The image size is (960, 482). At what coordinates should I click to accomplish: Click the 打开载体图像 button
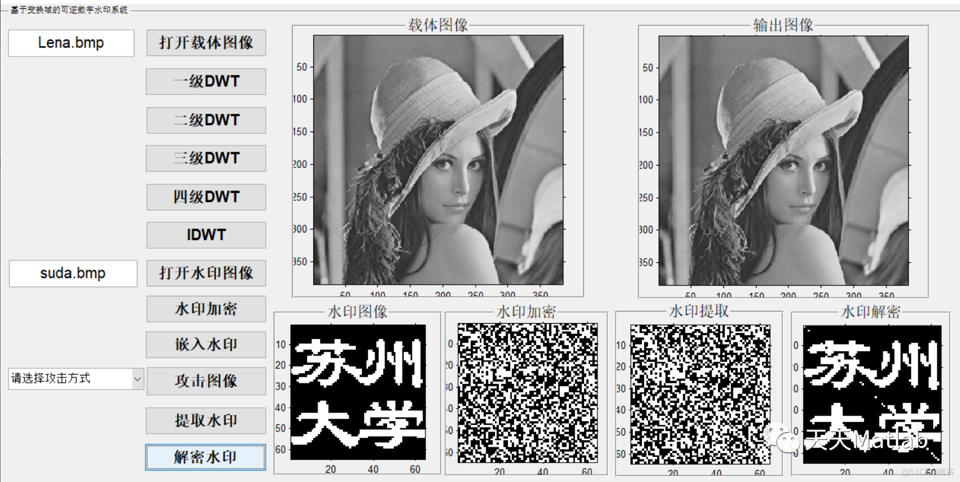click(206, 43)
